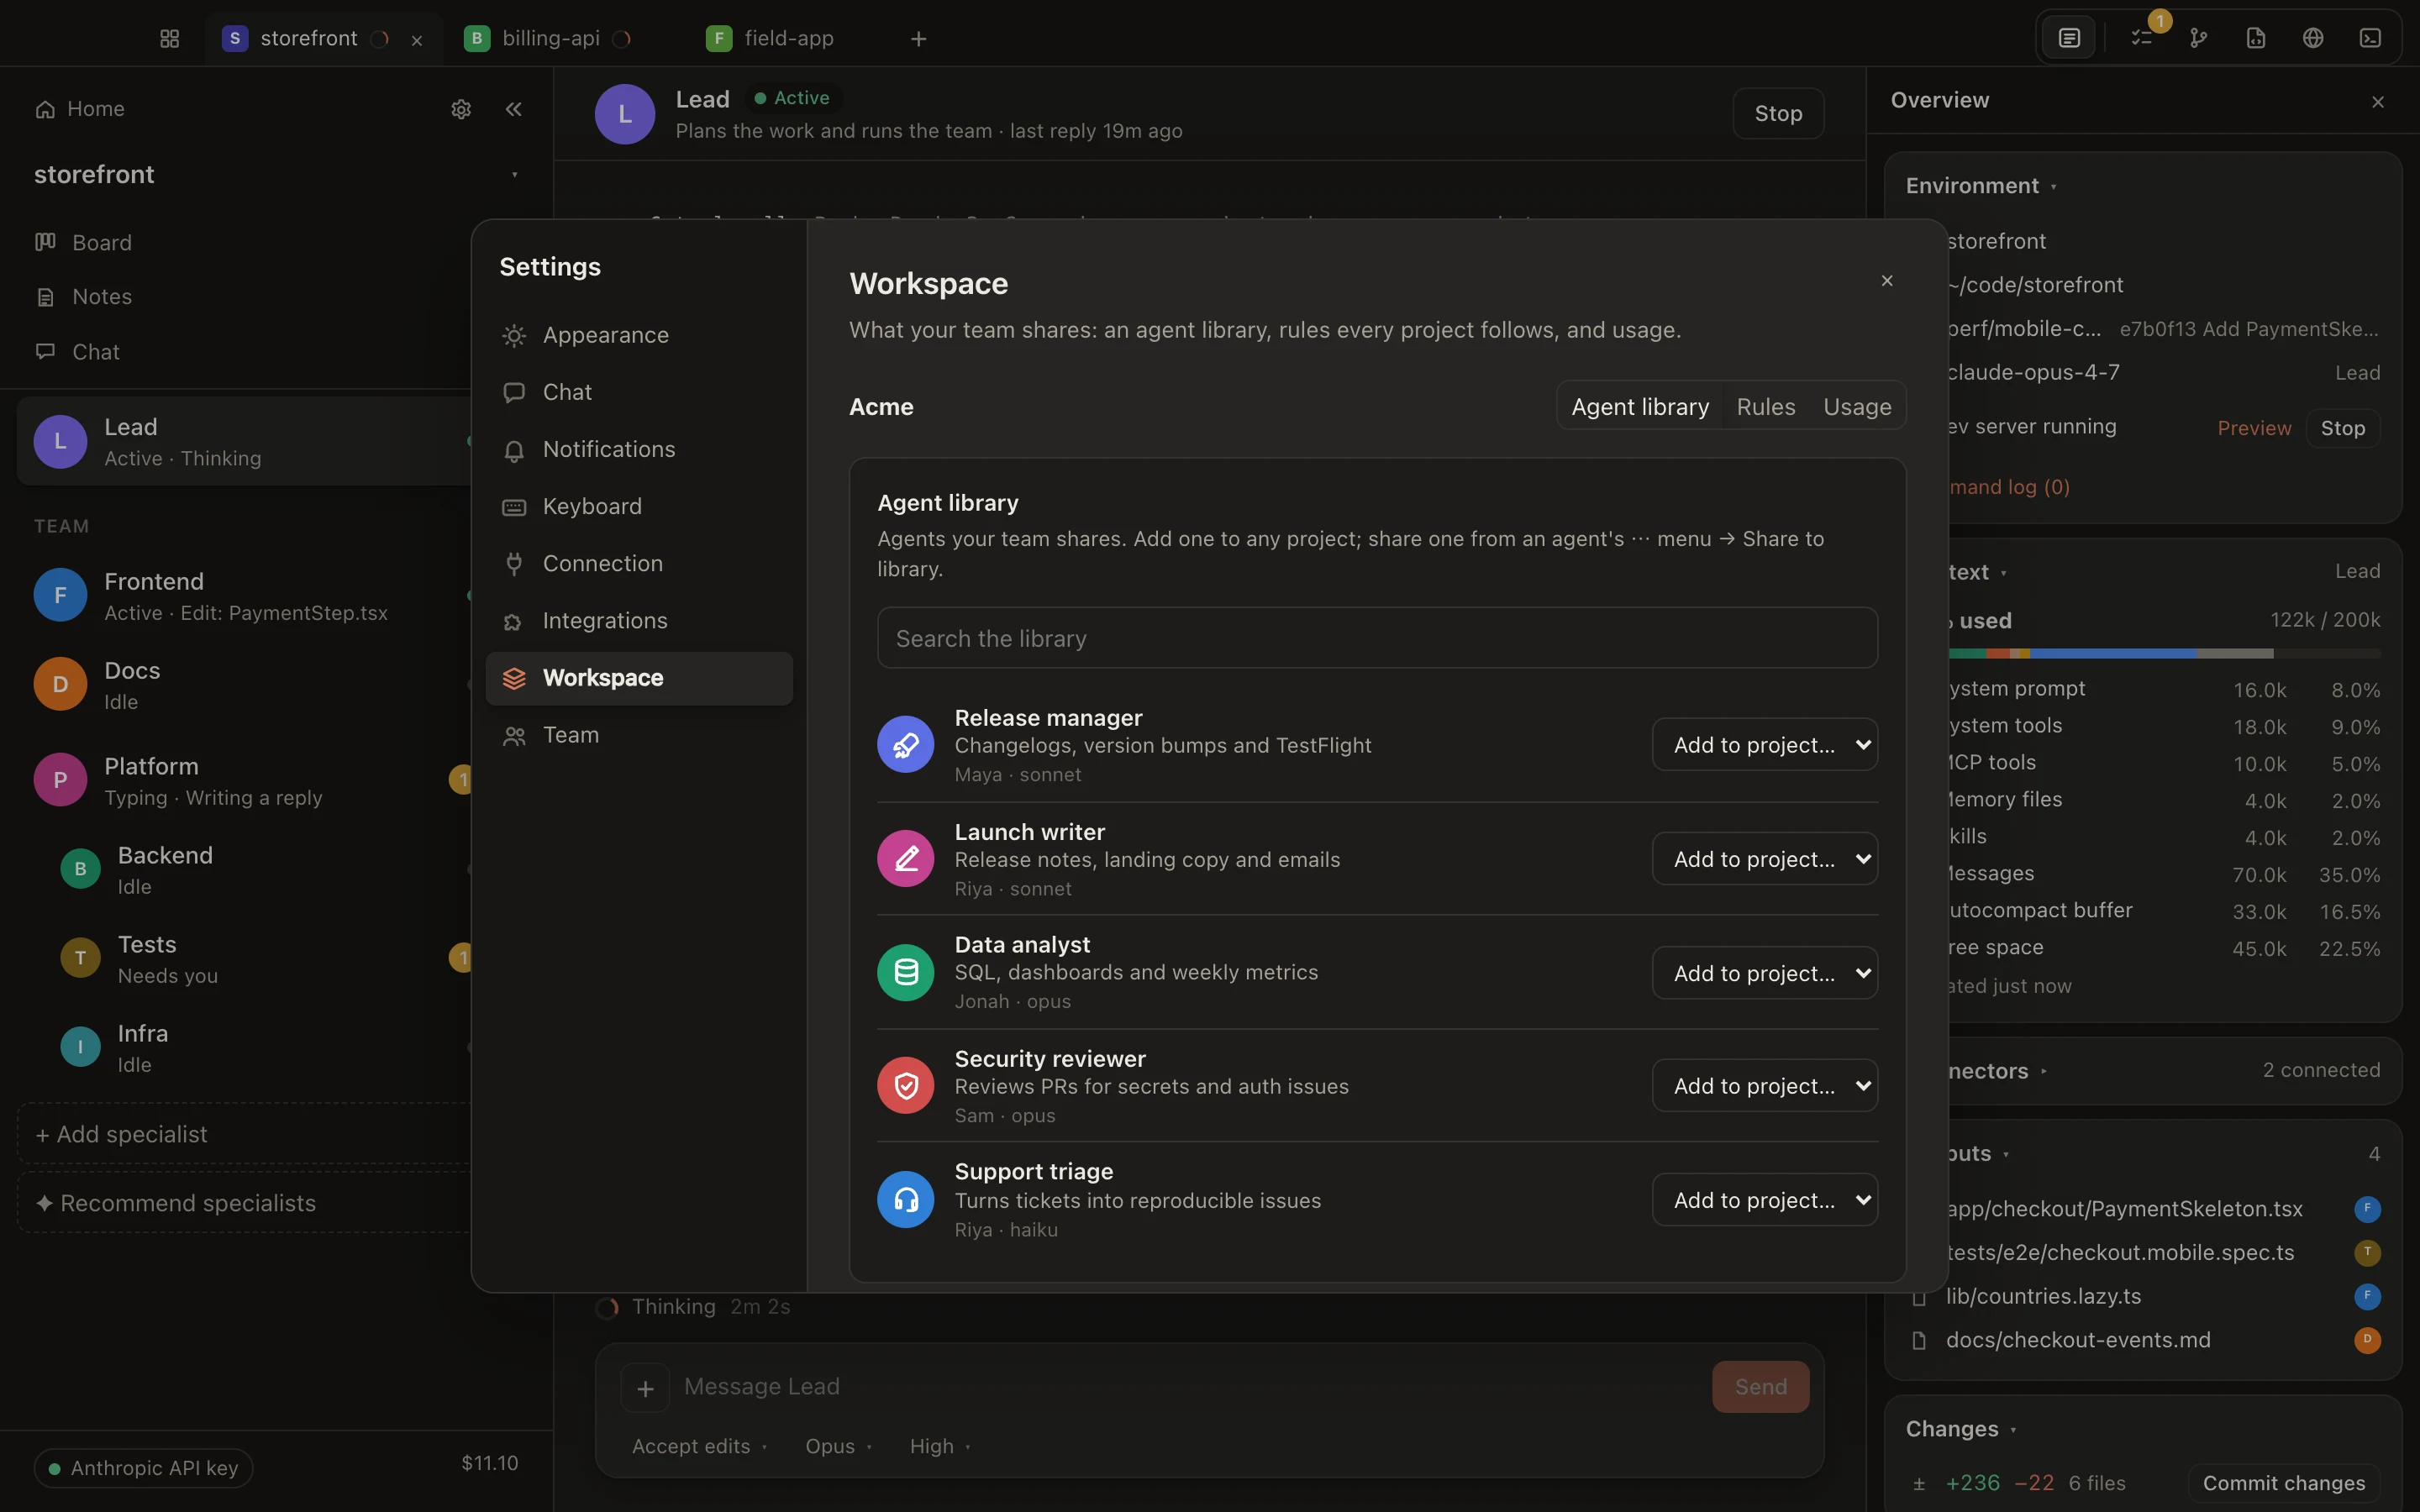This screenshot has width=2420, height=1512.
Task: Open the Accept edits mode dropdown
Action: coord(700,1446)
